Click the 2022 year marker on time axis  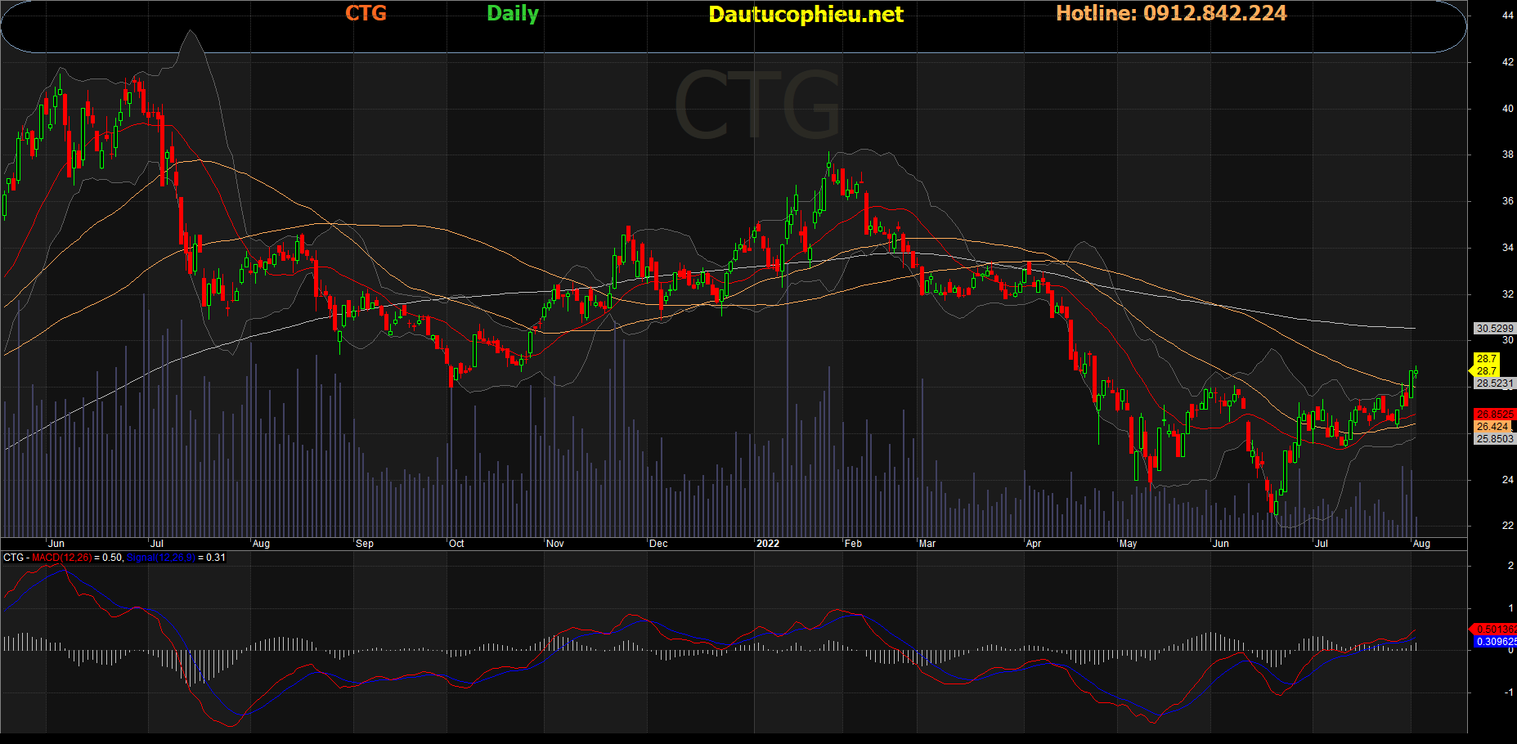767,544
